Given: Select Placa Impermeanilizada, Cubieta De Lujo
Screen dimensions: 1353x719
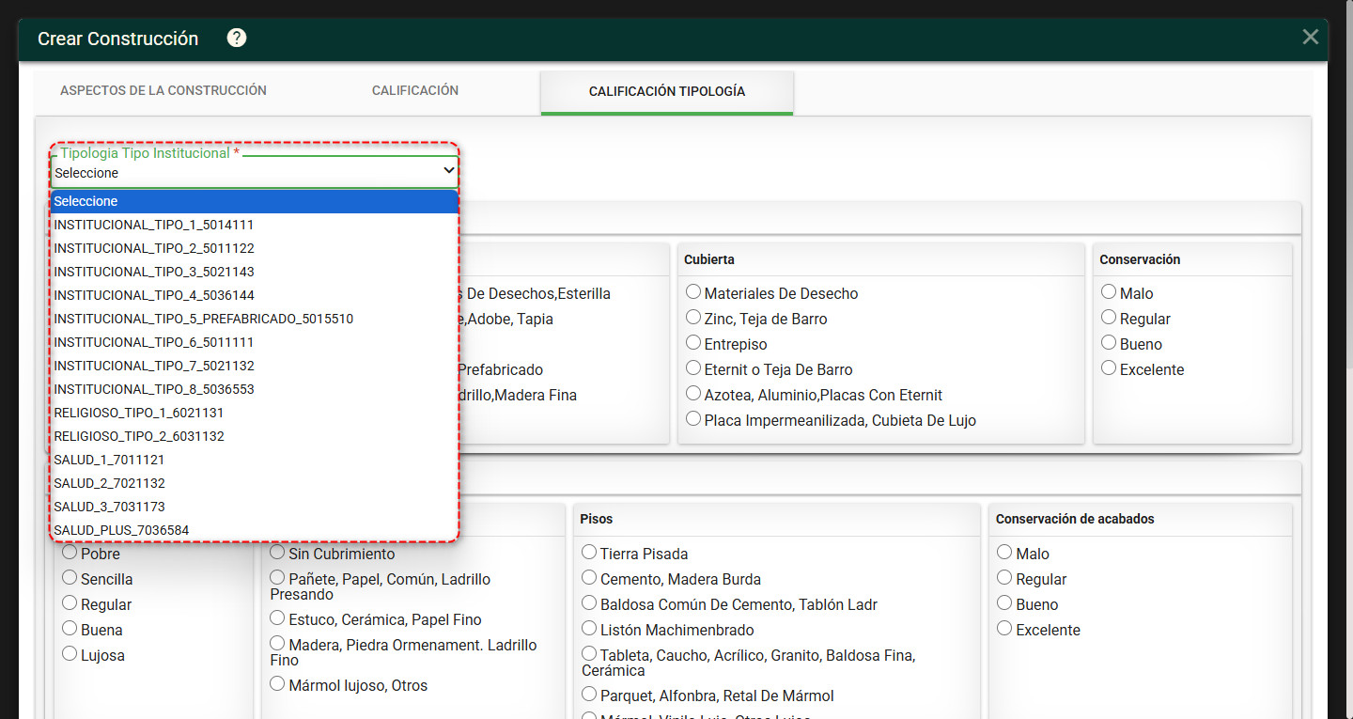Looking at the screenshot, I should [x=693, y=419].
